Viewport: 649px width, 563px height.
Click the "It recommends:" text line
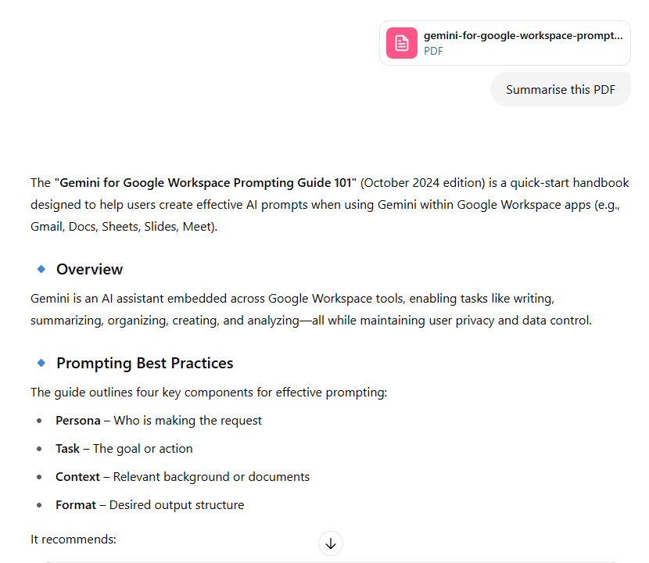pyautogui.click(x=74, y=539)
